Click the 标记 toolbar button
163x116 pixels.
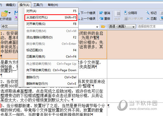coord(151,13)
